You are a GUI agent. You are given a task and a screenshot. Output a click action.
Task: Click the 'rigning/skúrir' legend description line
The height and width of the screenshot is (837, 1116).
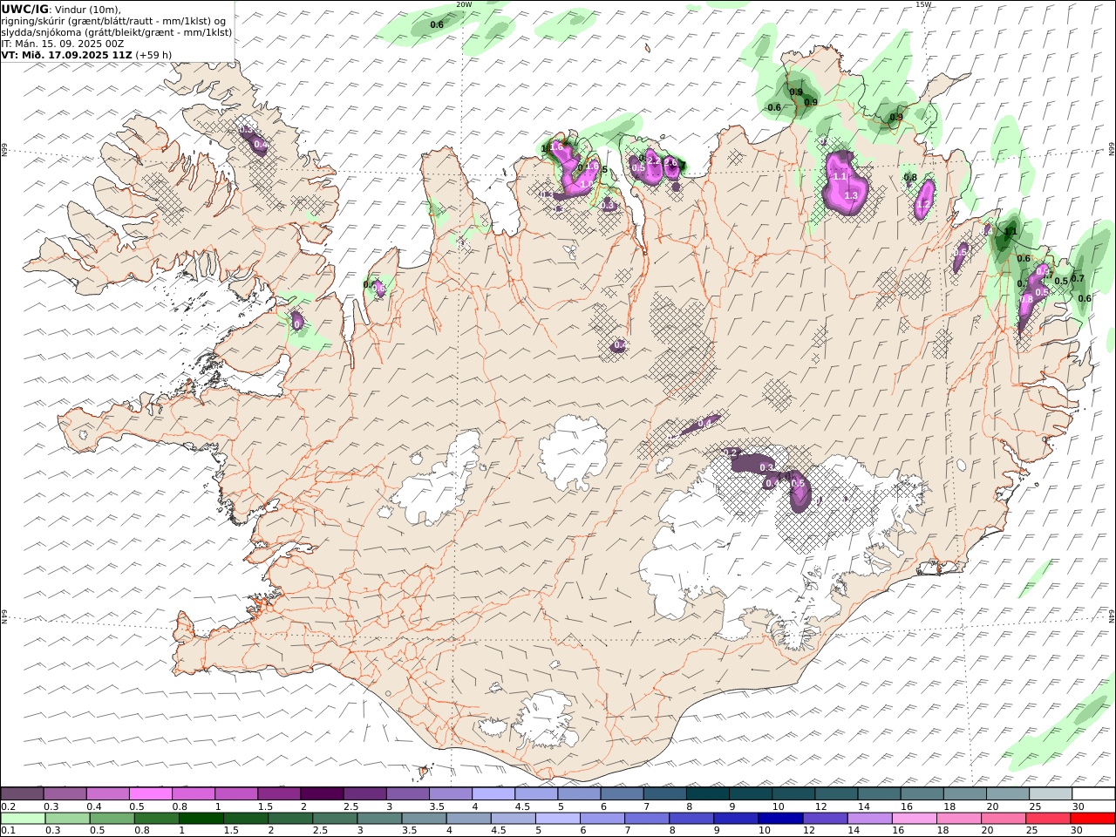click(x=113, y=20)
